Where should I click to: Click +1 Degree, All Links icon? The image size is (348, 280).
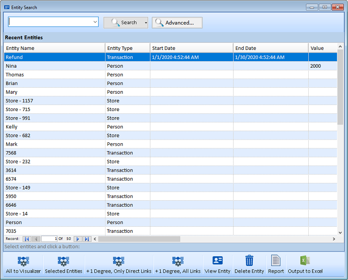point(178,261)
